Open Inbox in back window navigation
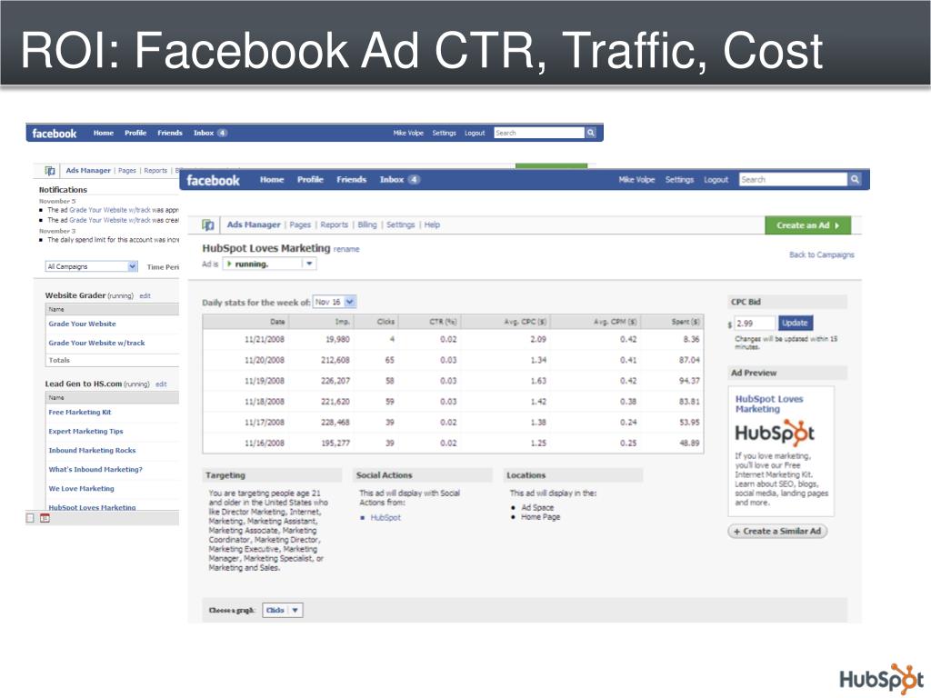931x698 pixels. (204, 133)
